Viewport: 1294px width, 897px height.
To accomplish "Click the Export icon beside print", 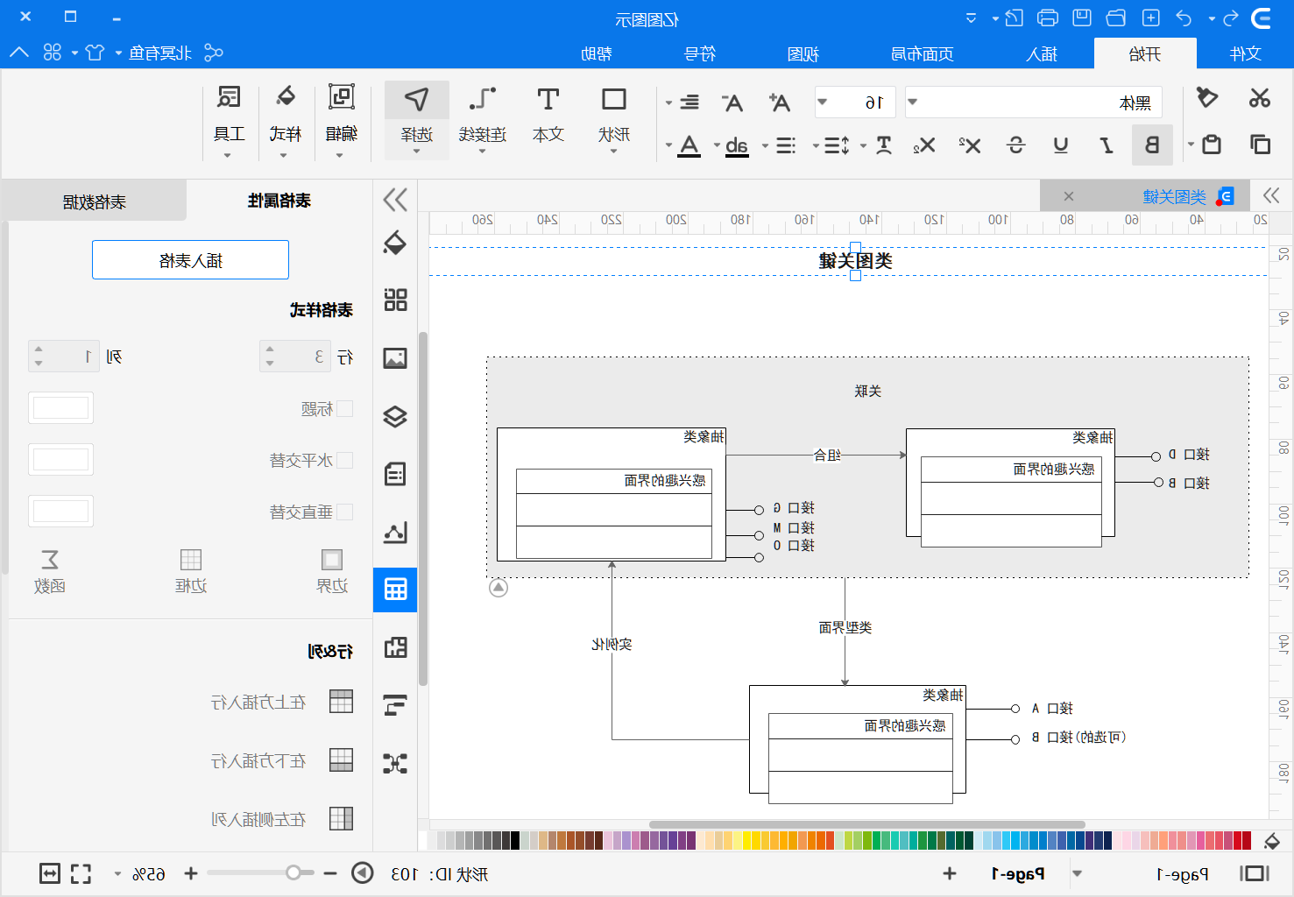I will tap(1014, 18).
